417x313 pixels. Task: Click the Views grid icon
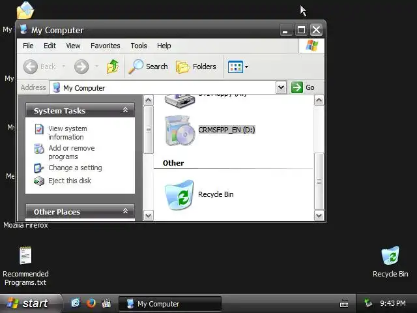click(x=235, y=67)
